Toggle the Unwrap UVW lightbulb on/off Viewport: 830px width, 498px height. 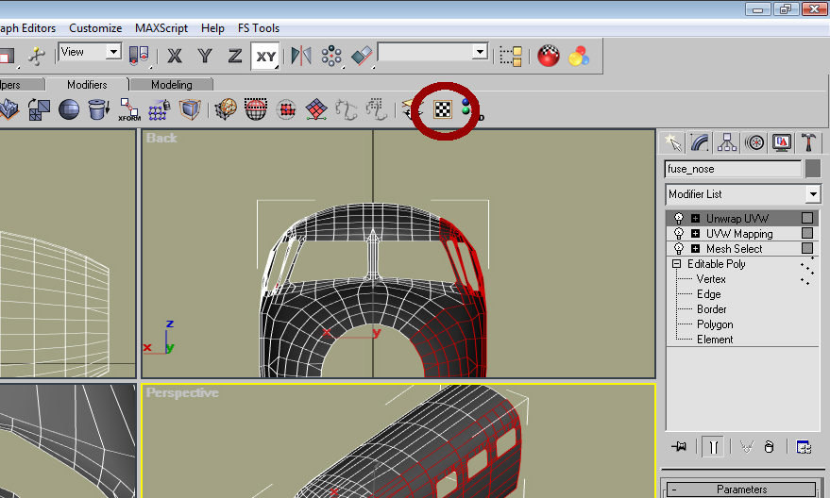(x=679, y=219)
